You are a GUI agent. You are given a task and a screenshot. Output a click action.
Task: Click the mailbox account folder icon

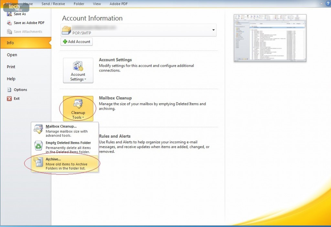click(x=67, y=30)
